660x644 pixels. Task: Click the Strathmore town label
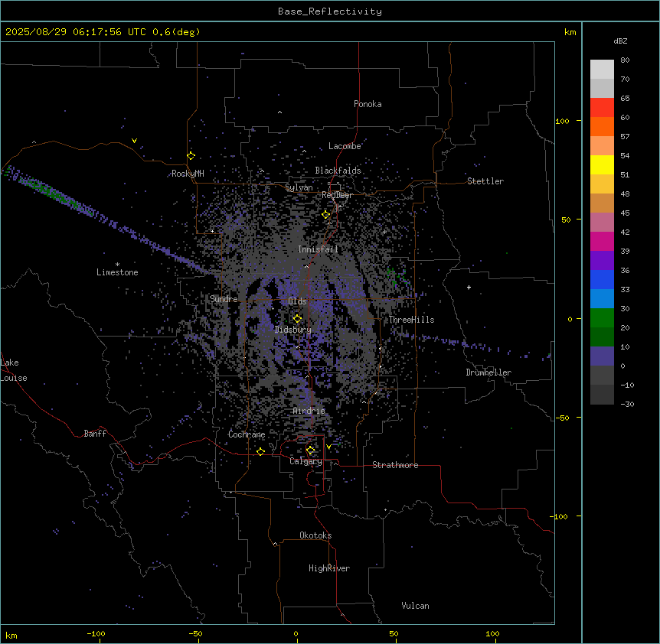pyautogui.click(x=395, y=465)
